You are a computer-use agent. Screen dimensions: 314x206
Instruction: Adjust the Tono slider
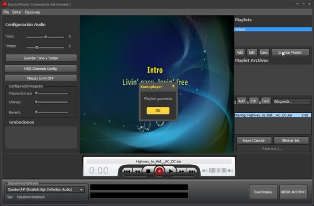[x=45, y=37]
